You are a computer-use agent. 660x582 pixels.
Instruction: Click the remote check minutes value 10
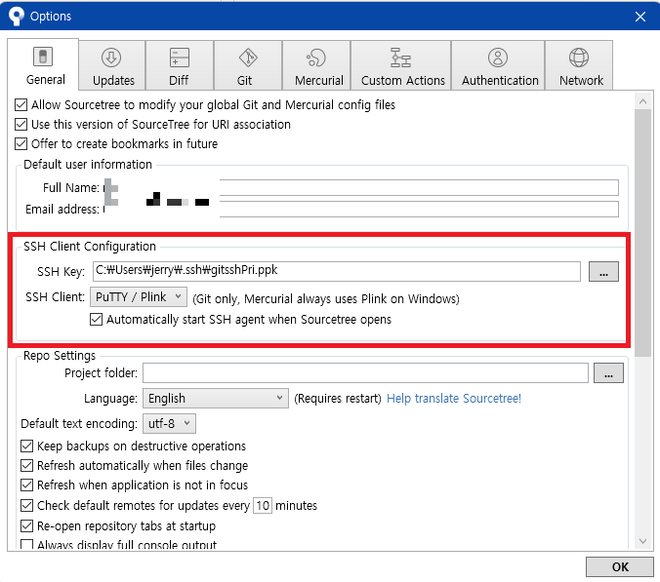point(263,505)
